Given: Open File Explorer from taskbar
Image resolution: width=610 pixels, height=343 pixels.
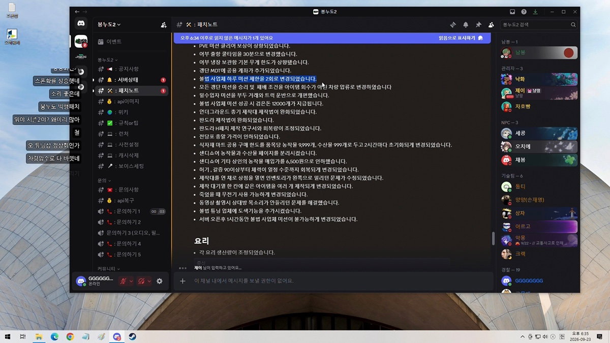Looking at the screenshot, I should [x=39, y=336].
